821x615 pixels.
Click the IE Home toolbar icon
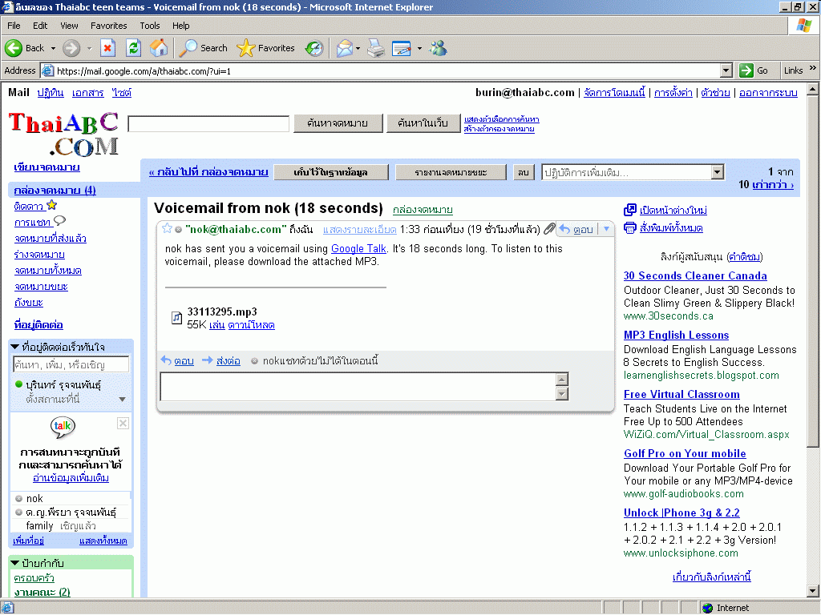159,48
